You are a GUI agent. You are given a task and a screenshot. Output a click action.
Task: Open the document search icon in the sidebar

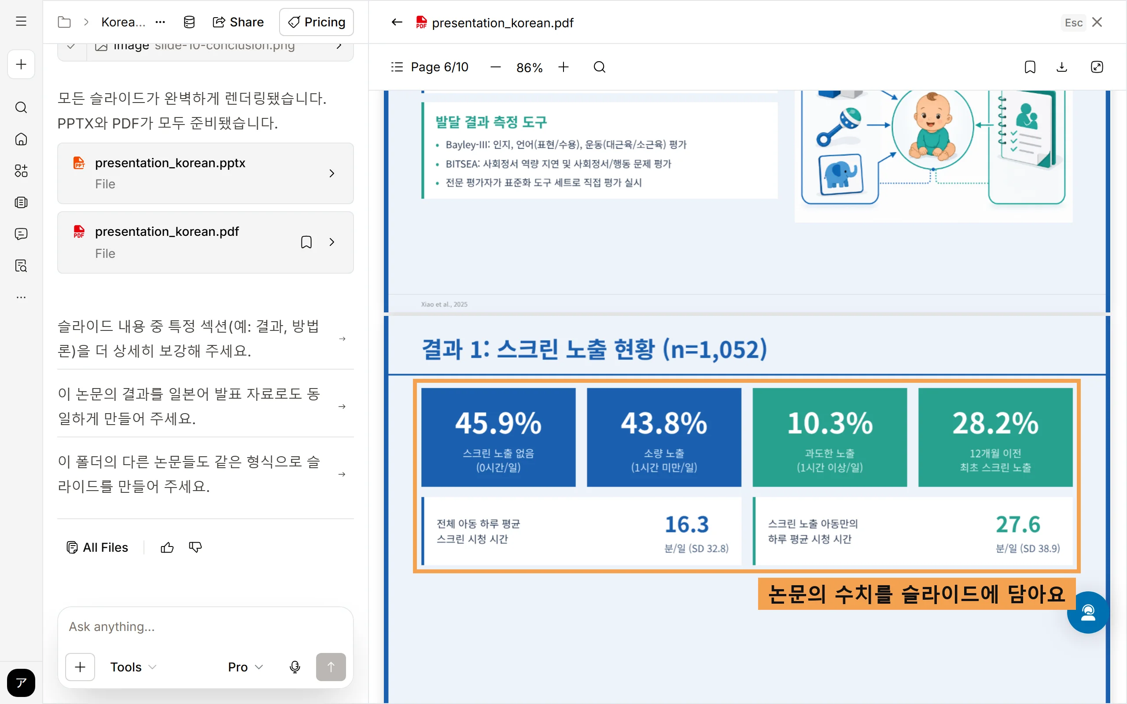tap(21, 265)
